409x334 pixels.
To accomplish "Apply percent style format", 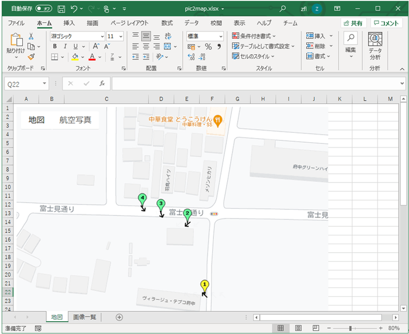I will click(x=208, y=47).
